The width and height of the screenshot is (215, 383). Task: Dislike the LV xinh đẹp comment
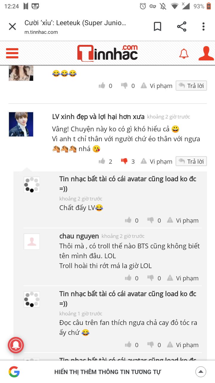pos(124,161)
